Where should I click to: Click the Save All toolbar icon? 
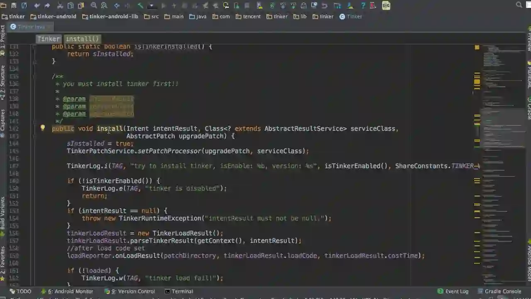pyautogui.click(x=14, y=5)
